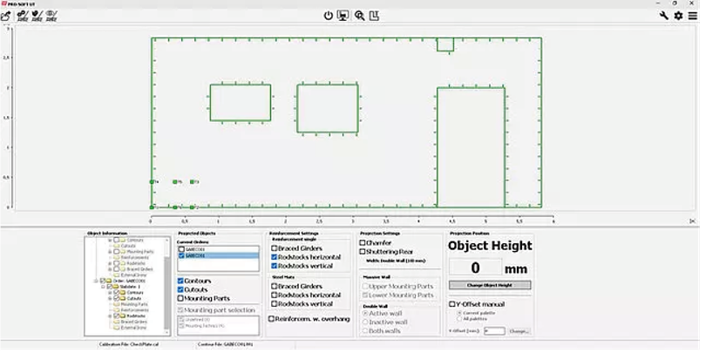Toggle Reinforcem. w. overhang checkbox
706x353 pixels.
tap(271, 319)
